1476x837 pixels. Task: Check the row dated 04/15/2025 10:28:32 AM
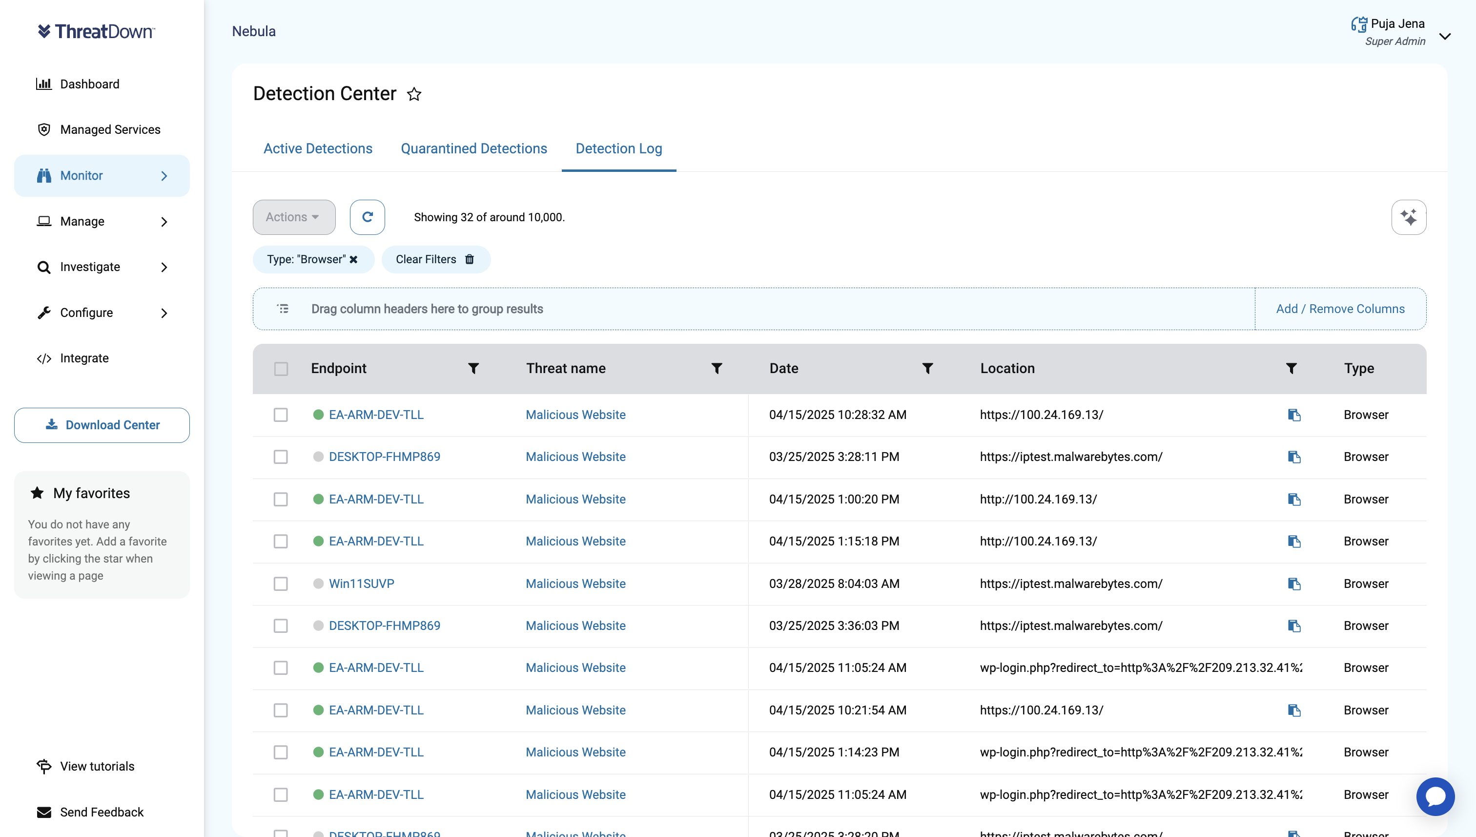[x=280, y=415]
